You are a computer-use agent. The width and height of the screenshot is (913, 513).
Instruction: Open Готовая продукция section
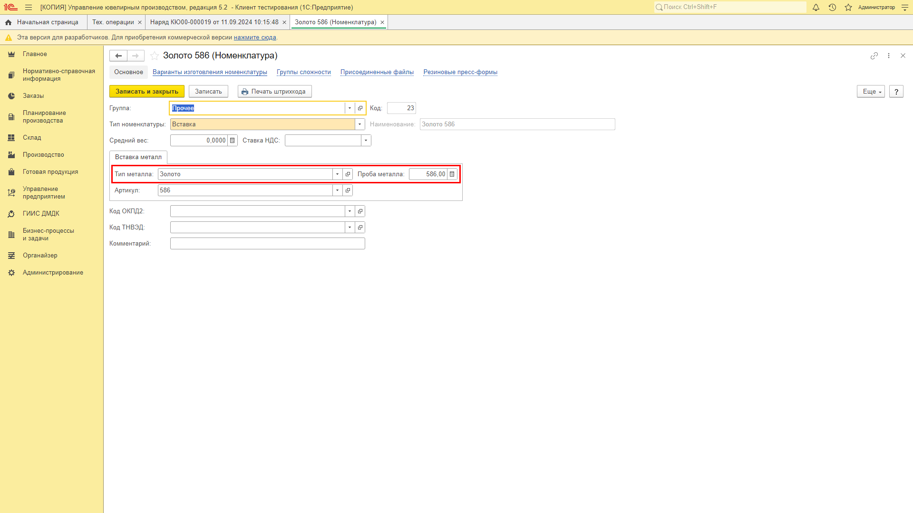tap(51, 172)
